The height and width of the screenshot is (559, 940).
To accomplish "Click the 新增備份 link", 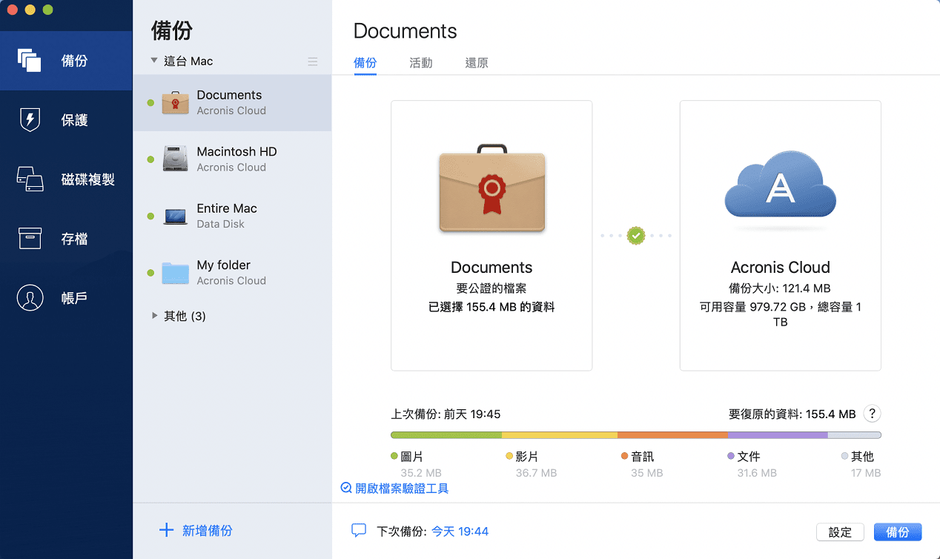I will [208, 530].
